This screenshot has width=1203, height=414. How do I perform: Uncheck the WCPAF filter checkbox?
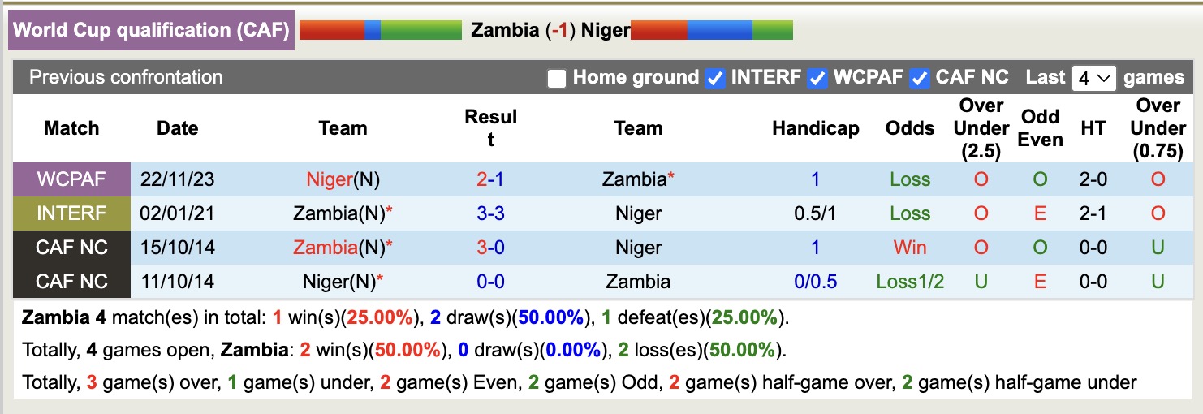pyautogui.click(x=817, y=79)
